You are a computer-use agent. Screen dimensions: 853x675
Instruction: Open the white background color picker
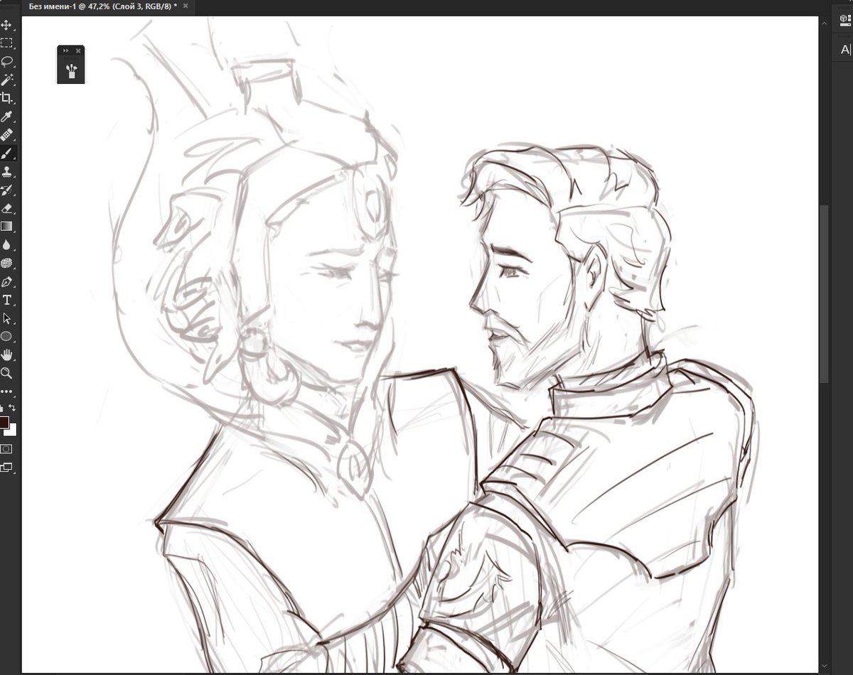point(13,431)
